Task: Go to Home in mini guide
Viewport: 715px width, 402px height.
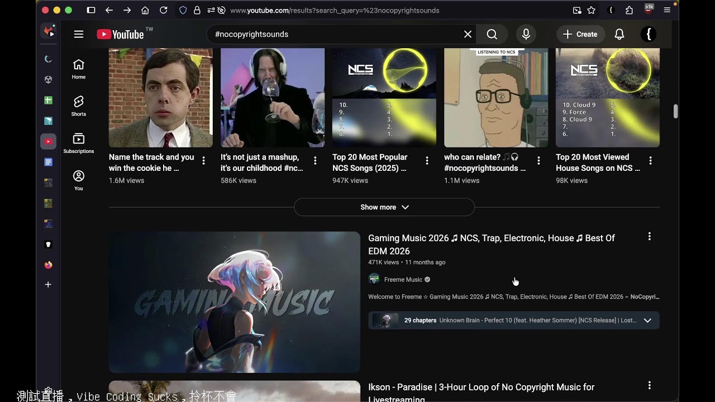Action: pyautogui.click(x=79, y=69)
